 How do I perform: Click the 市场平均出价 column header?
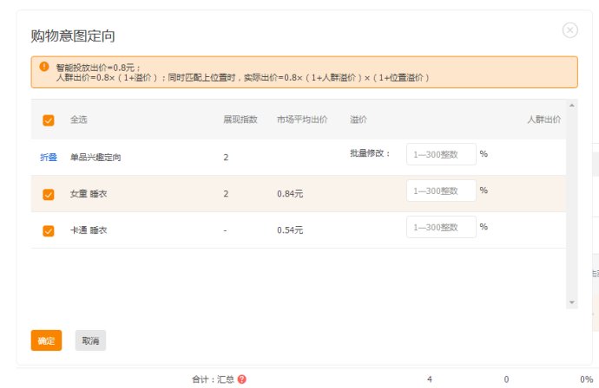302,120
